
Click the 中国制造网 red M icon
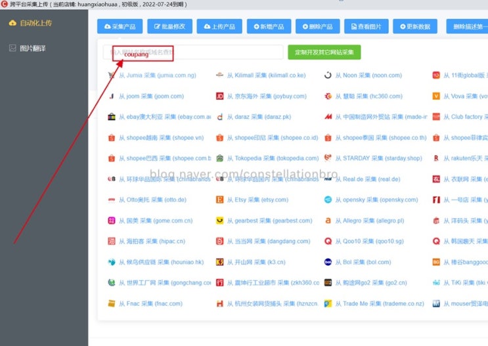pyautogui.click(x=328, y=117)
